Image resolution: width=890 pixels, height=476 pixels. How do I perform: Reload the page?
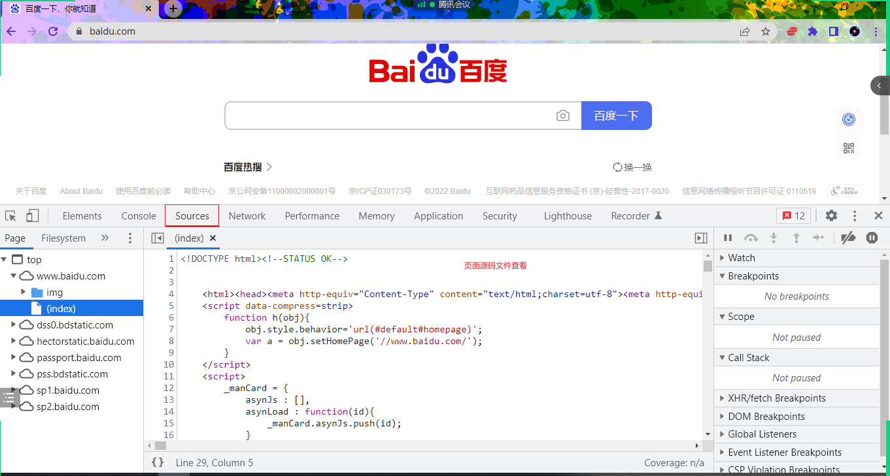53,31
